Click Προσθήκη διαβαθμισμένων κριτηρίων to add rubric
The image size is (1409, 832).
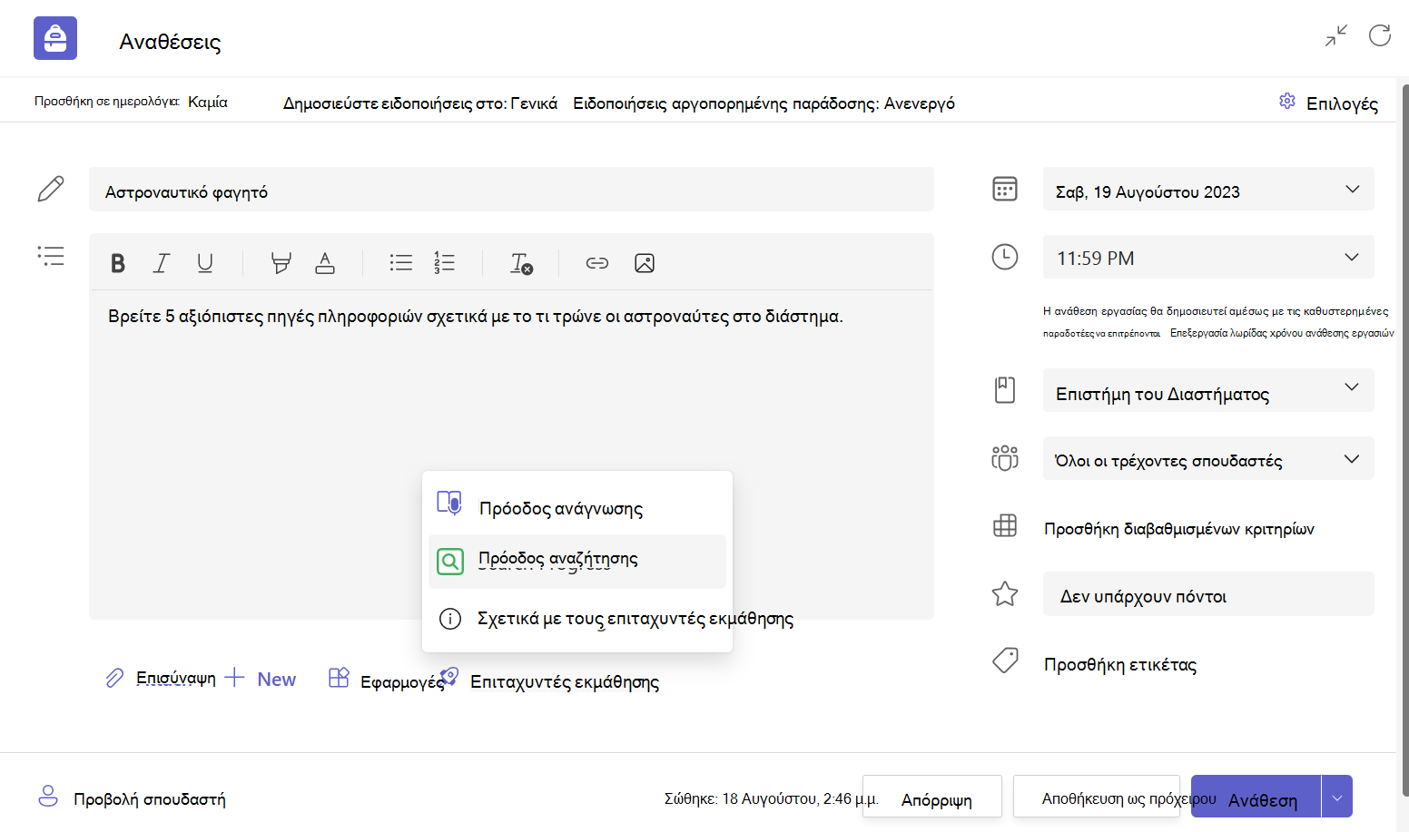tap(1179, 528)
